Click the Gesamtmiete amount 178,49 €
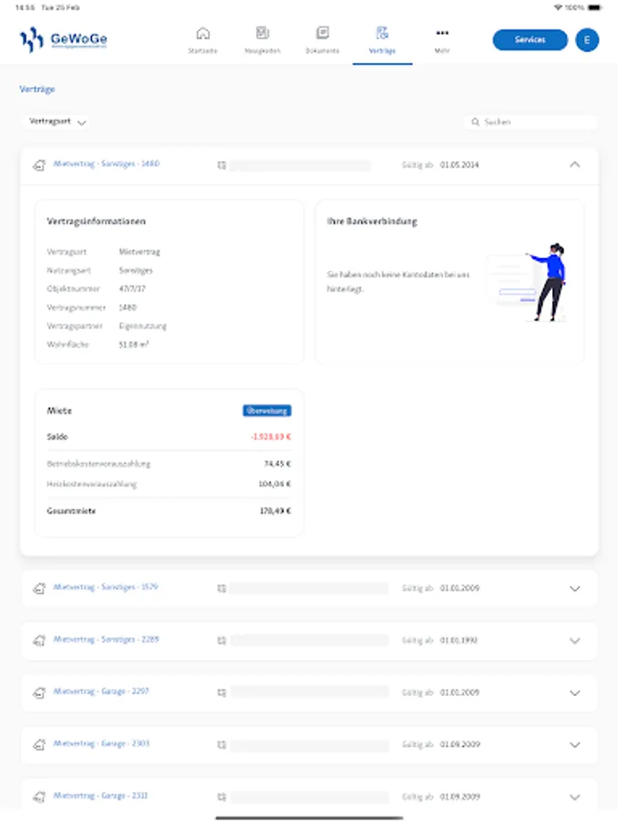The width and height of the screenshot is (618, 824). point(275,511)
